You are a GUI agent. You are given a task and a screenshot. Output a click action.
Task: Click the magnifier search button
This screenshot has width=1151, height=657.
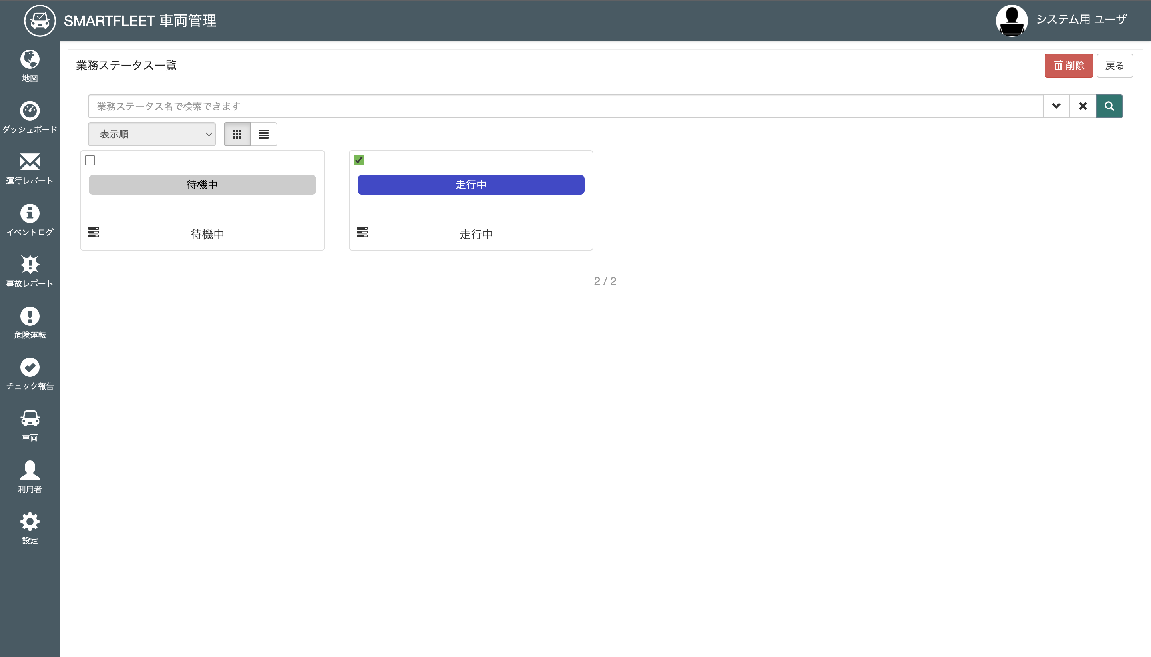click(1109, 106)
